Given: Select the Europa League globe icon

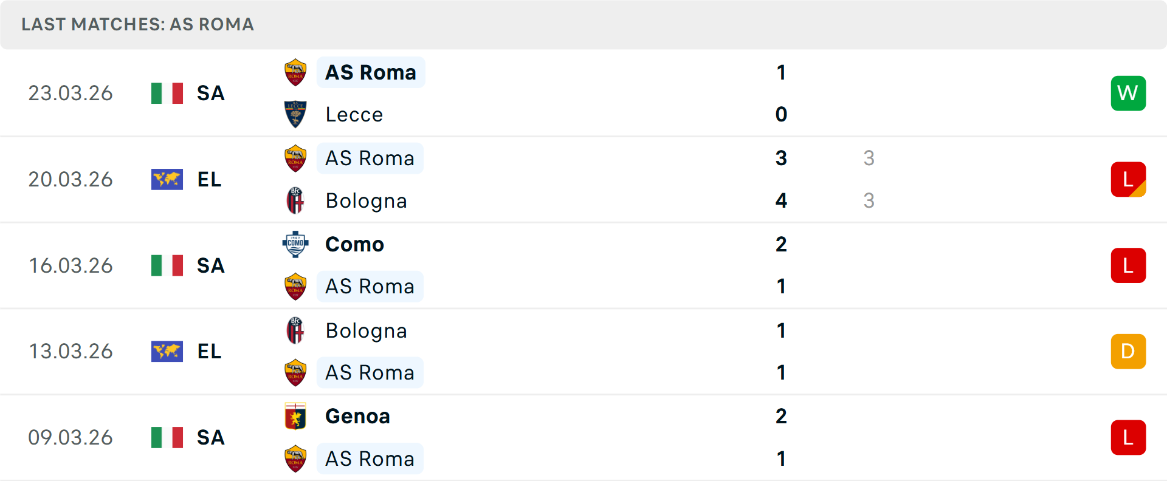Looking at the screenshot, I should point(167,179).
